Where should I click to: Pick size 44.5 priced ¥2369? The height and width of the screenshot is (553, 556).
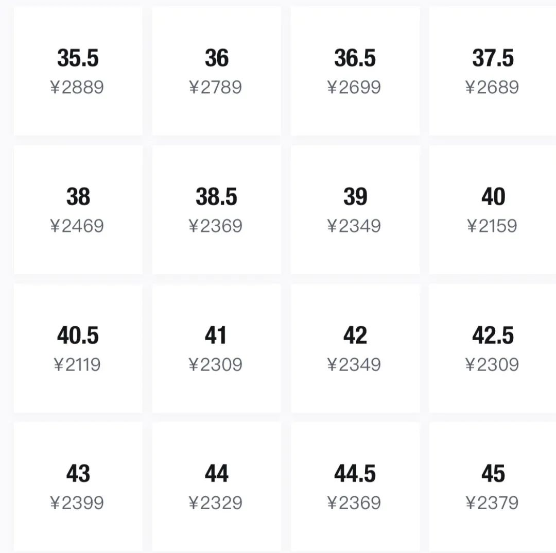pyautogui.click(x=355, y=487)
